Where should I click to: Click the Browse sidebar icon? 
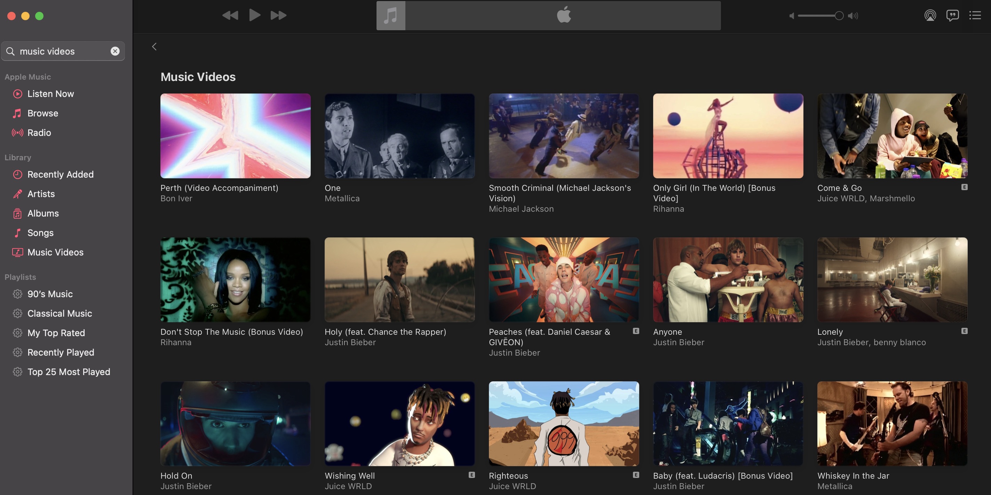[x=17, y=114]
